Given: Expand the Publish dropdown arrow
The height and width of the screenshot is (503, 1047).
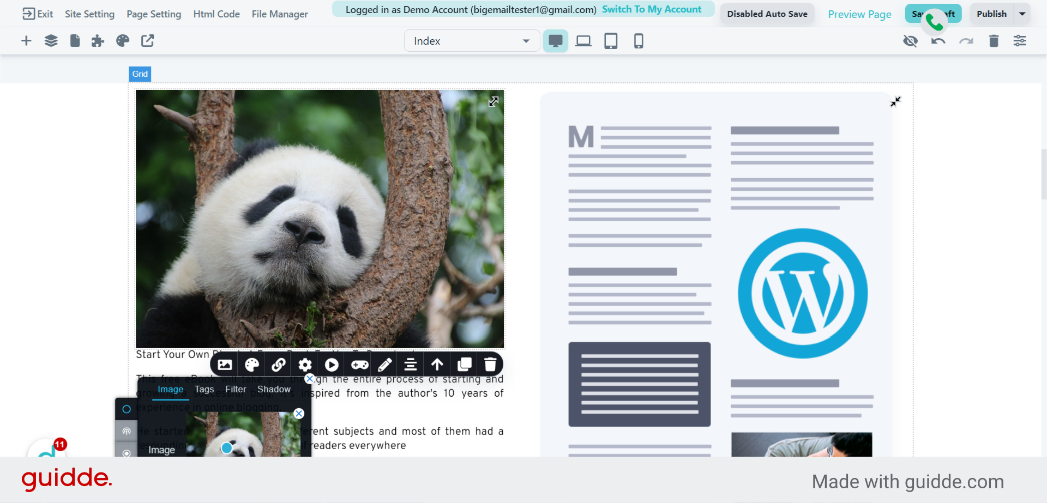Looking at the screenshot, I should click(x=1022, y=14).
